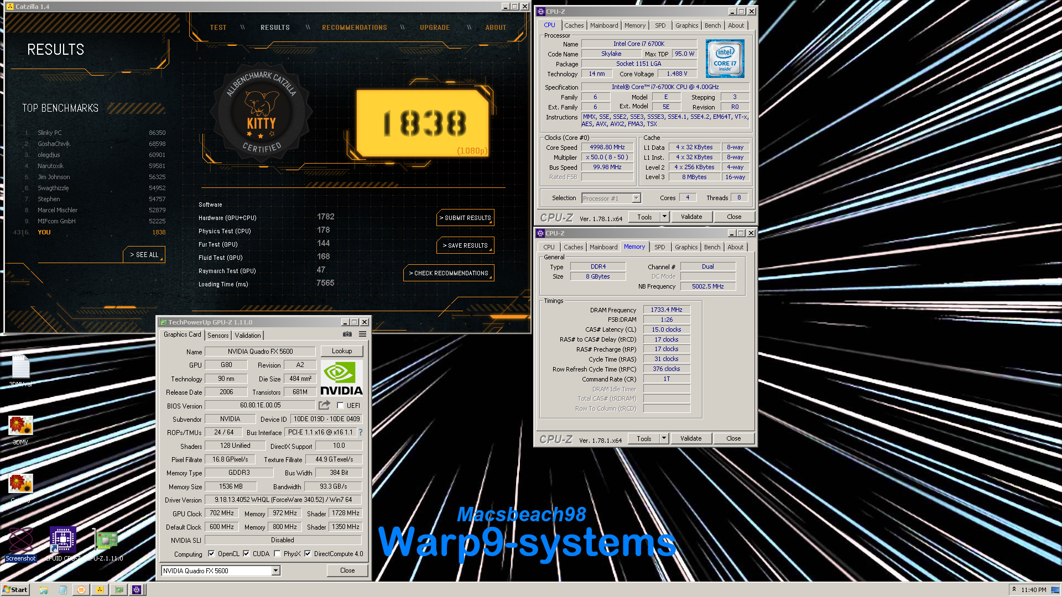Screen dimensions: 1062x597
Task: Expand Tools dropdown arrow in the upper CPU-Z window
Action: (664, 217)
